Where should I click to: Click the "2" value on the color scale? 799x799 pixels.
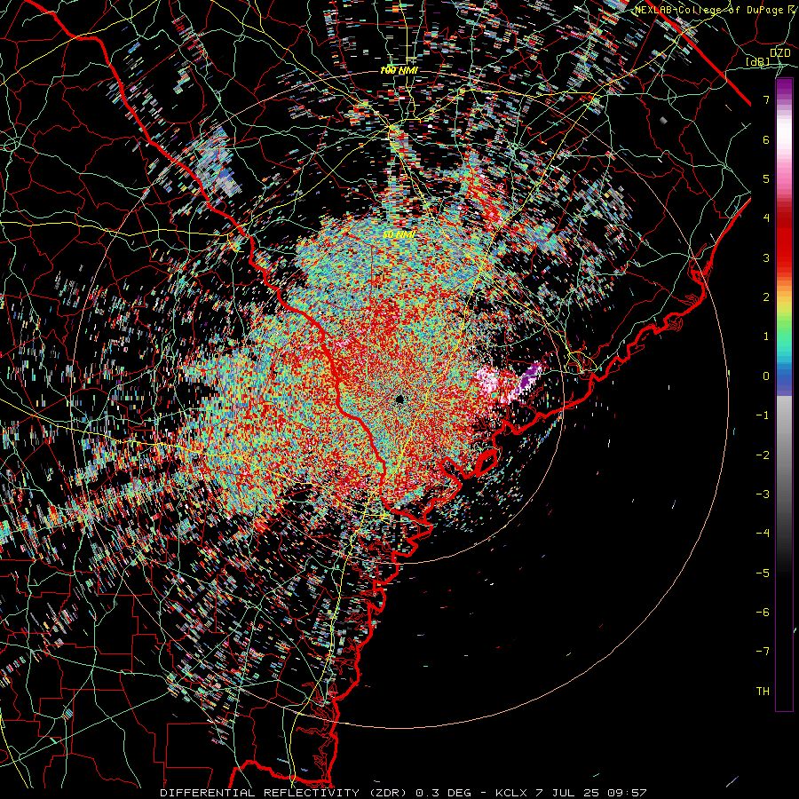[x=766, y=297]
